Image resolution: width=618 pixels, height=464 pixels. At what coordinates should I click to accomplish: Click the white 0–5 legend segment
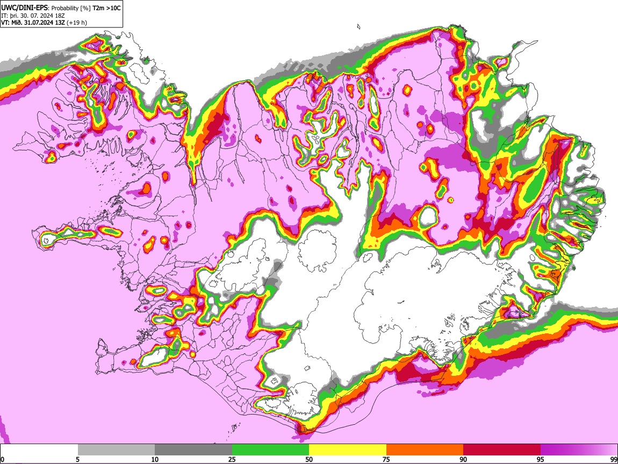(39, 450)
